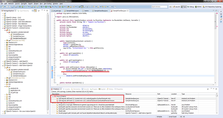
Task: Collapse the jni folder in Tutorial 3
Action: [x=5, y=86]
